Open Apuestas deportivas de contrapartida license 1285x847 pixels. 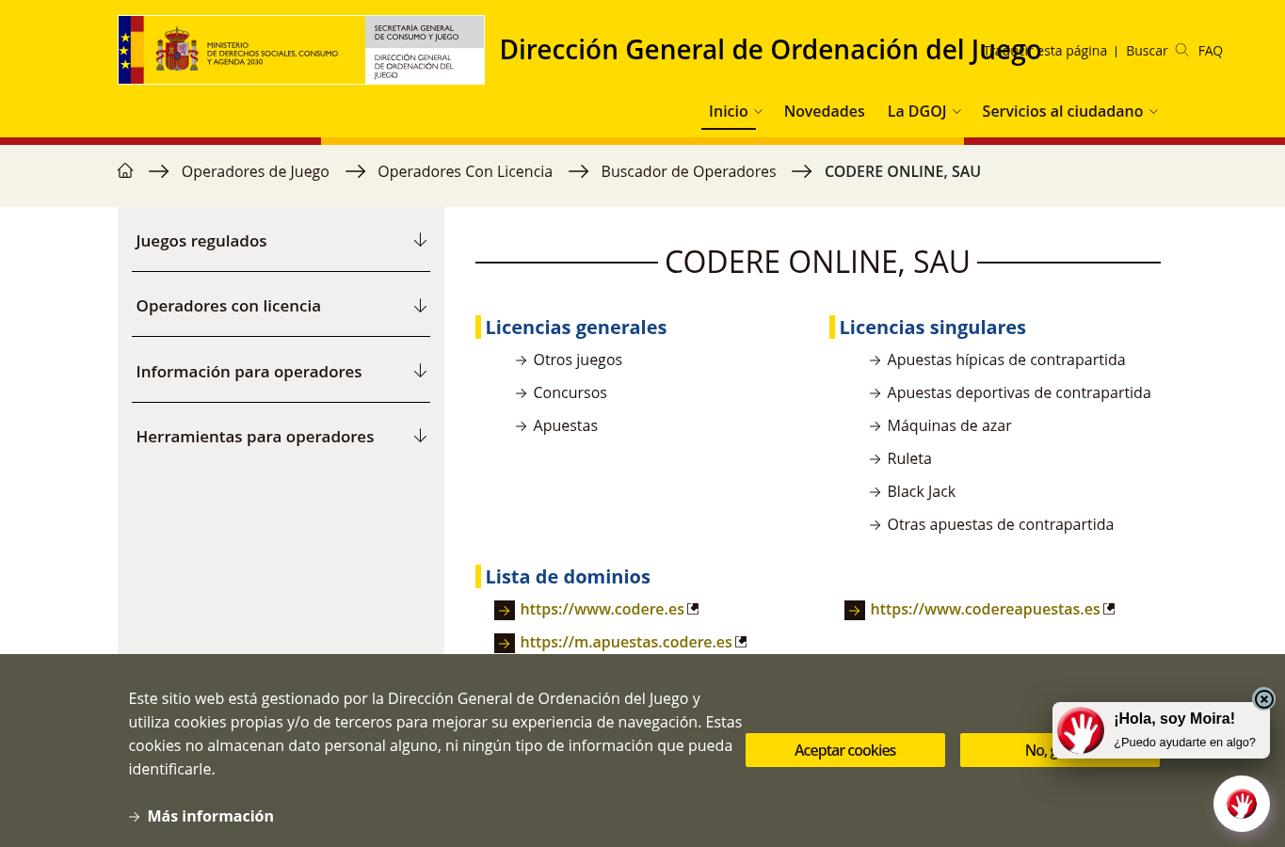1019,392
